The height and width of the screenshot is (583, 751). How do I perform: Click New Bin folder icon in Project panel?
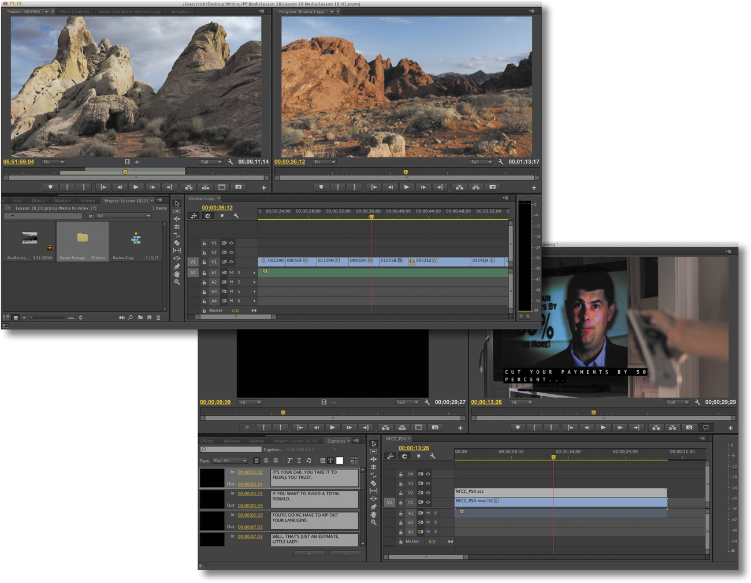click(140, 318)
